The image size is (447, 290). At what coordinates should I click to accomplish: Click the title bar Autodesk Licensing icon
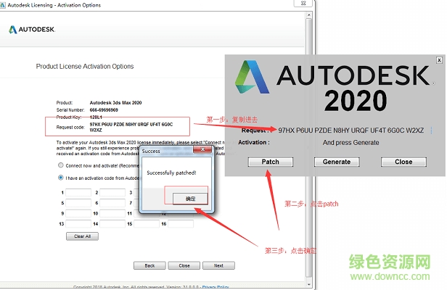coord(6,7)
